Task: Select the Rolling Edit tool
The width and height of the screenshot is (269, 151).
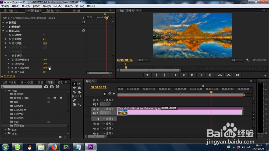Action: [79, 88]
